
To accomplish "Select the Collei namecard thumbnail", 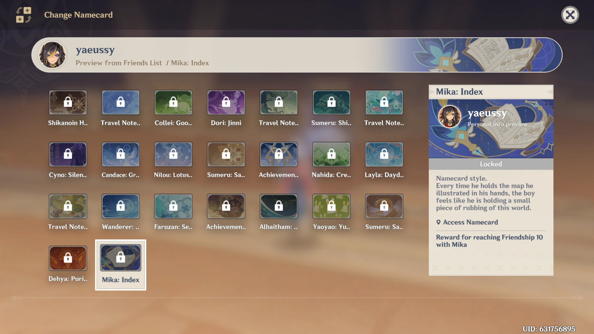I will pos(173,102).
